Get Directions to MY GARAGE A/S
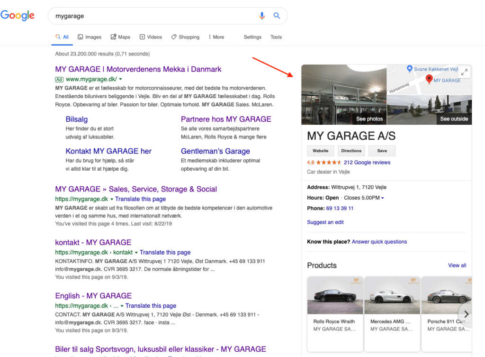This screenshot has width=485, height=357. 351,151
